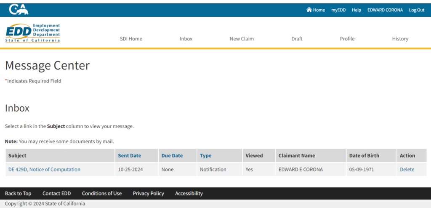
Task: Open the Draft navigation tab
Action: coord(297,39)
